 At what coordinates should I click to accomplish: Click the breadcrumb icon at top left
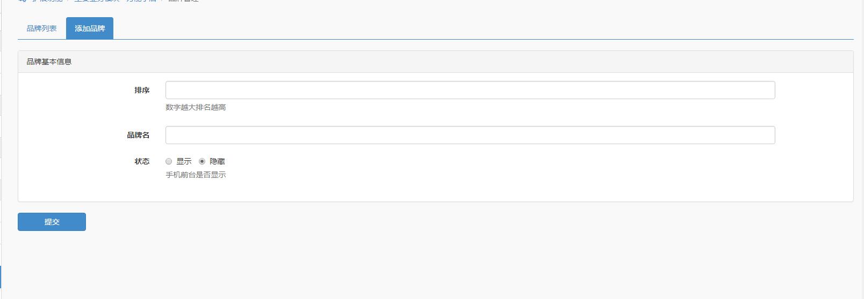pyautogui.click(x=22, y=1)
